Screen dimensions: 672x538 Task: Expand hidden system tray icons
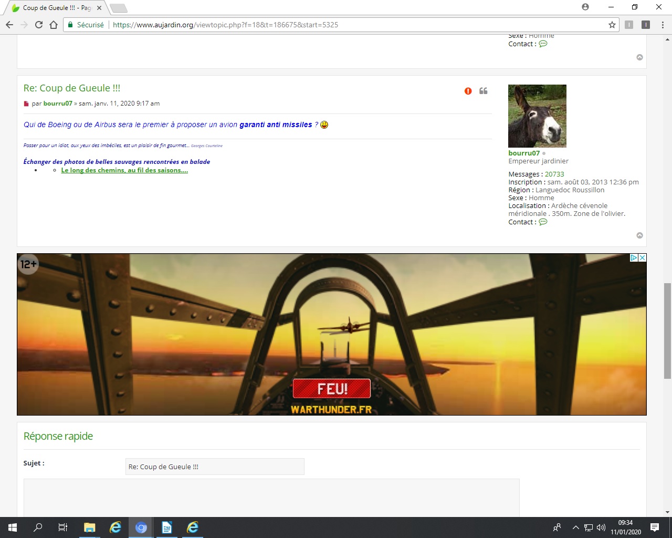point(575,527)
